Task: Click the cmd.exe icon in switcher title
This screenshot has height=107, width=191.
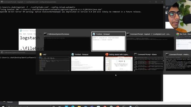Action: pyautogui.click(x=45, y=34)
